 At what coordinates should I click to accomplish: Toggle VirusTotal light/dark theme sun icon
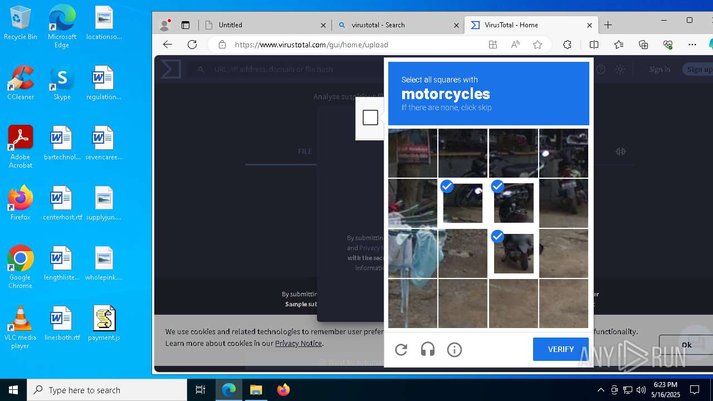click(x=620, y=70)
